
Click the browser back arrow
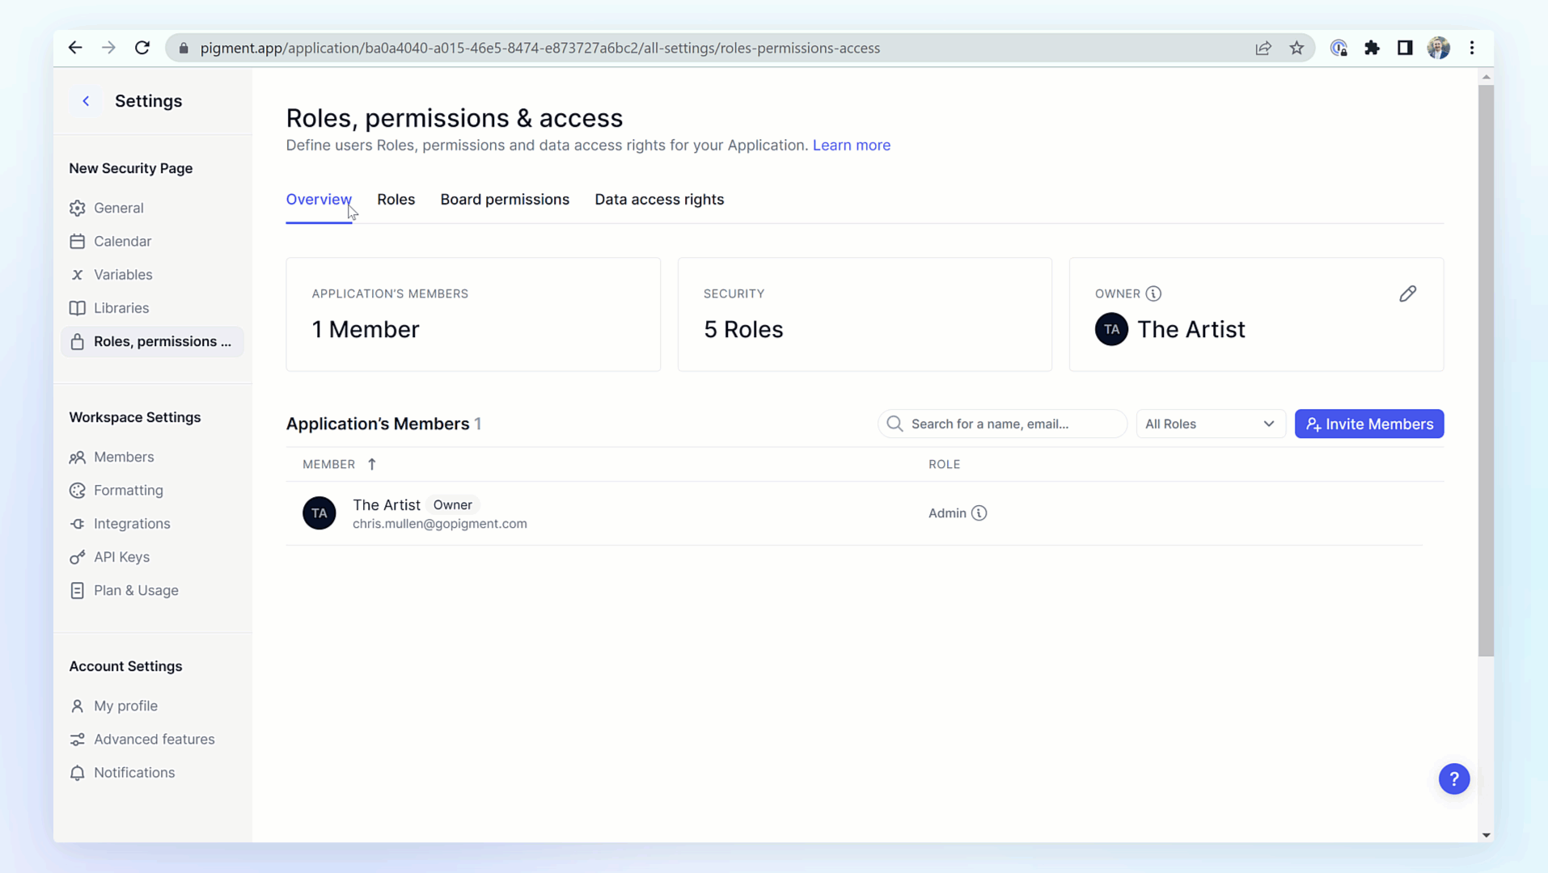pyautogui.click(x=75, y=48)
